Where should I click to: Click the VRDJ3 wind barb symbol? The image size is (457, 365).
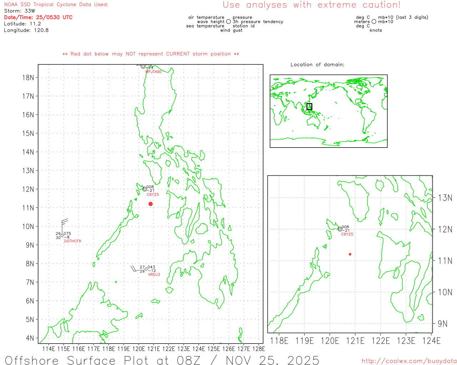(135, 268)
